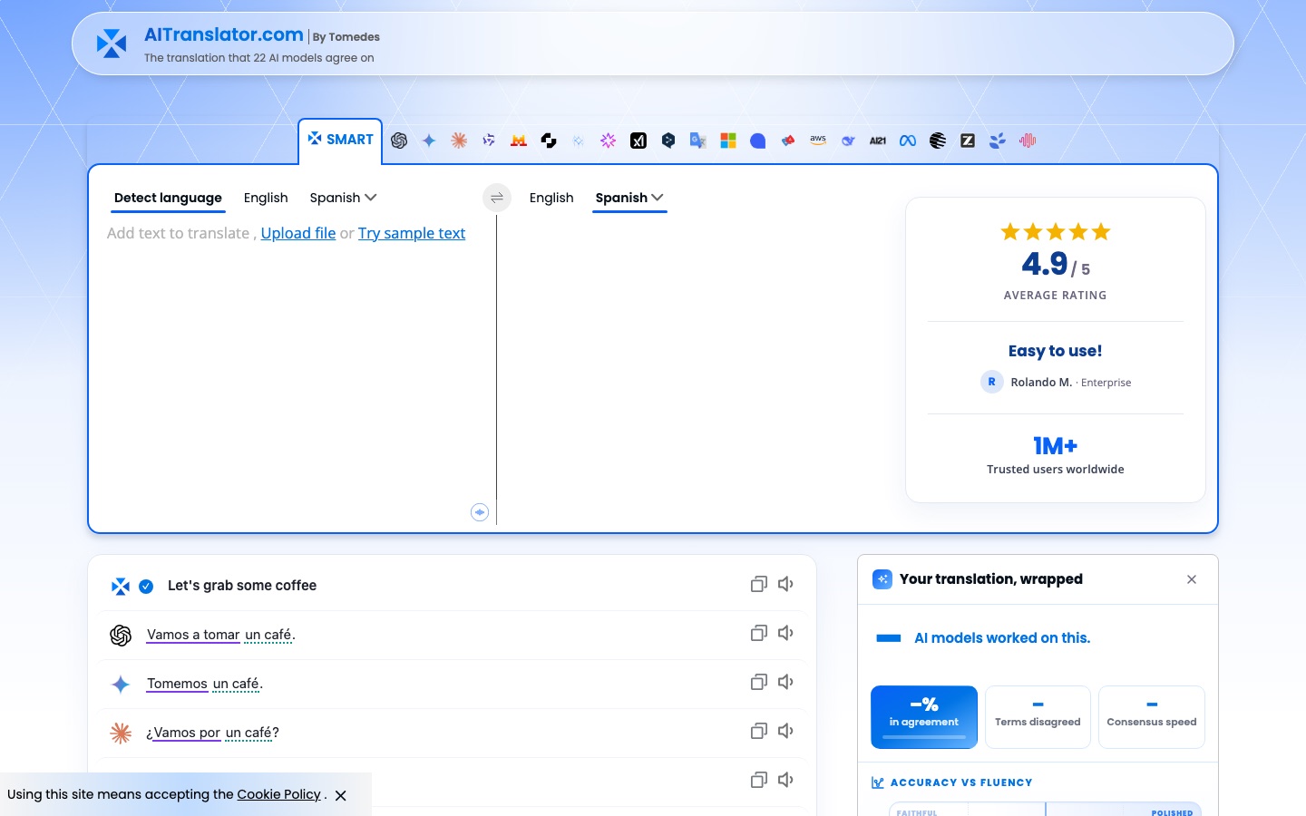This screenshot has height=816, width=1306.
Task: Close the "Your translation, wrapped" panel
Action: coord(1192,579)
